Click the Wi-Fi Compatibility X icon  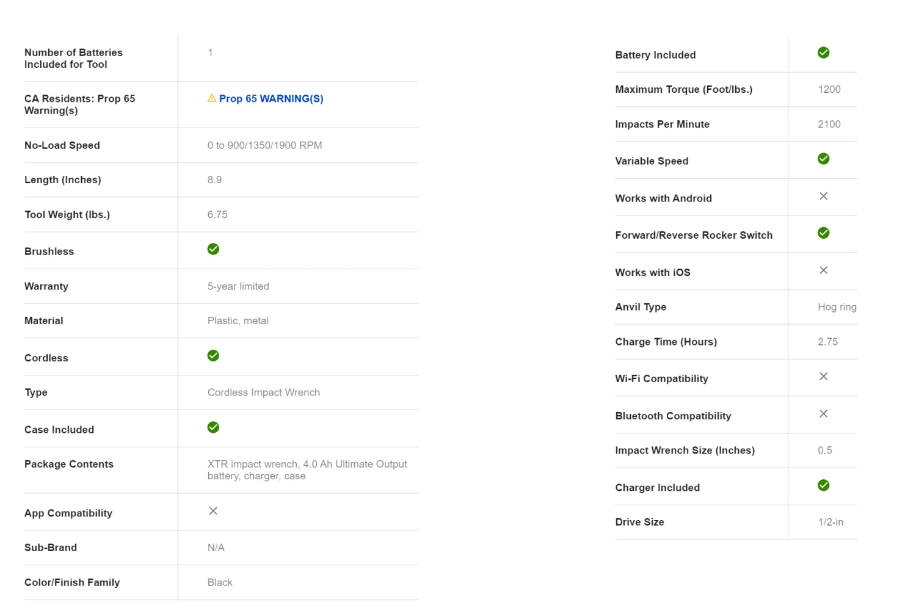(x=823, y=377)
